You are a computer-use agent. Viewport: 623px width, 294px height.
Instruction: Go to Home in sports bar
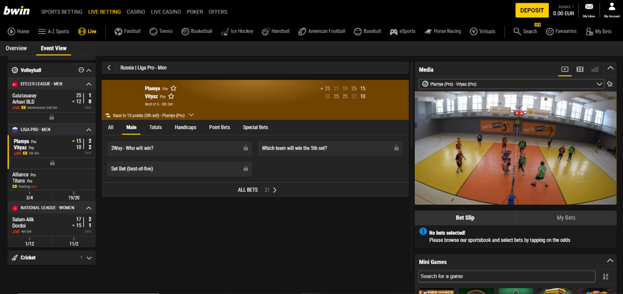click(18, 31)
